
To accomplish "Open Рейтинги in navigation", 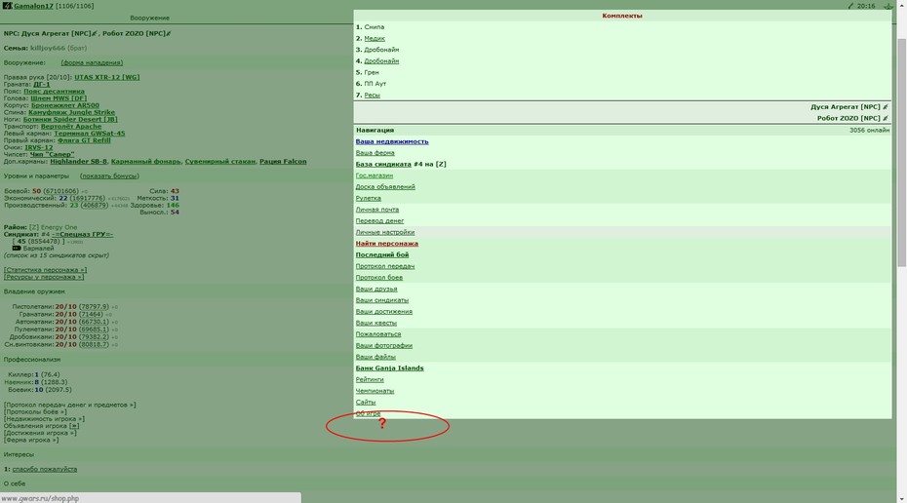I will 370,379.
